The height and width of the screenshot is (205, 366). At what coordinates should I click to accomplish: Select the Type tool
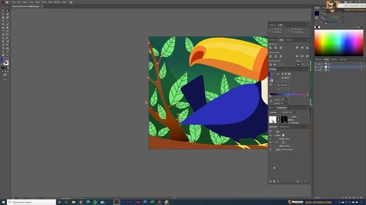point(3,21)
